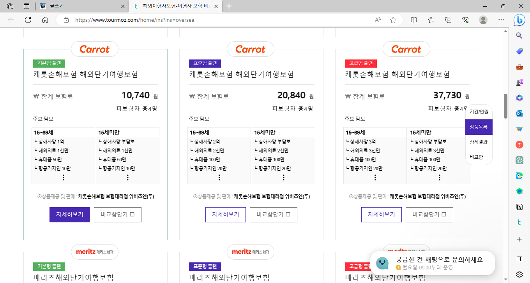This screenshot has height=283, width=530.
Task: Open the Games icon in the sidebar
Action: tap(519, 82)
